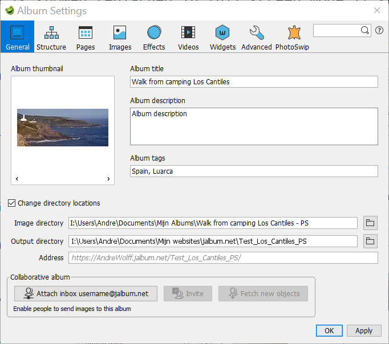The height and width of the screenshot is (344, 389).
Task: Uncheck Change directory locations checkbox
Action: click(x=12, y=203)
